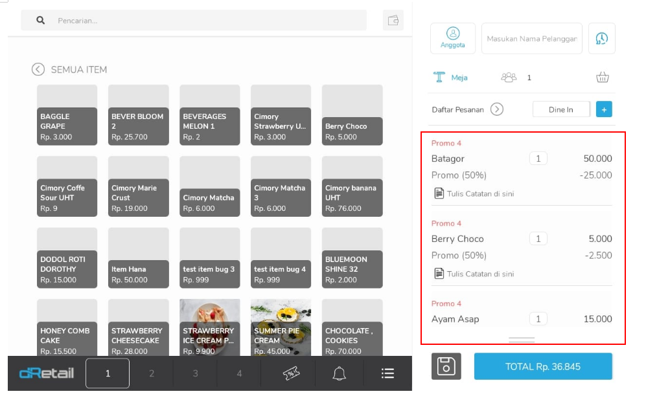Go back using SEMUA ITEM arrow

[38, 70]
